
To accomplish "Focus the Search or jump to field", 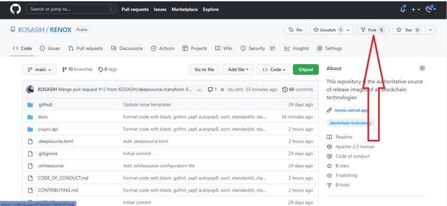I will pyautogui.click(x=70, y=9).
